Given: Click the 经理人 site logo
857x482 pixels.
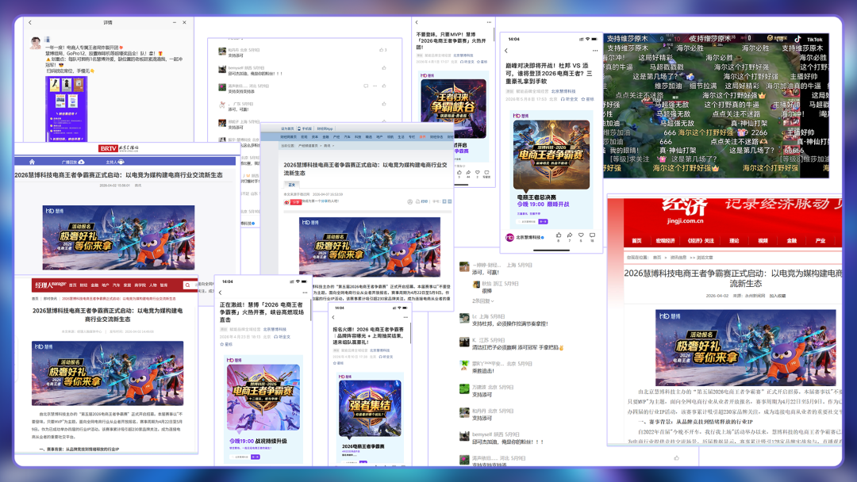Looking at the screenshot, I should point(51,285).
